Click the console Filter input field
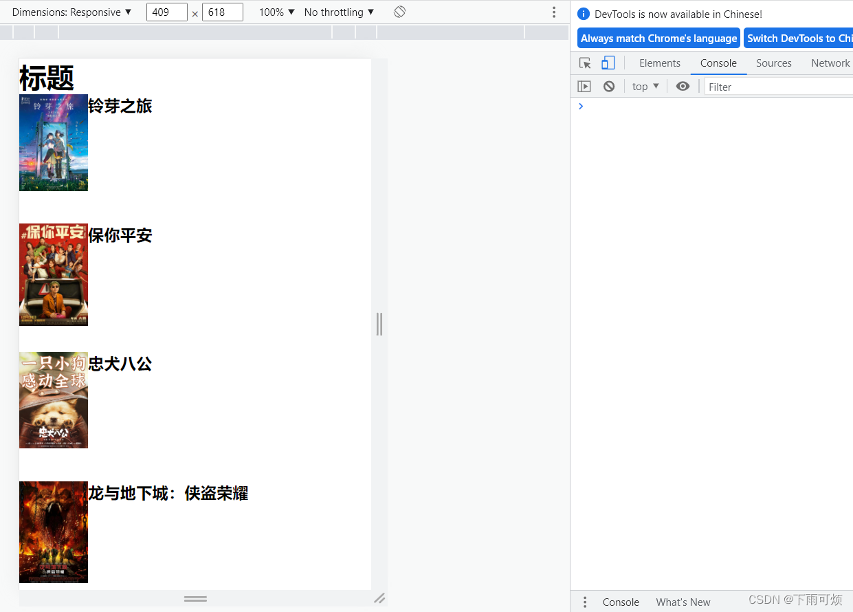Viewport: 853px width, 612px height. click(779, 87)
